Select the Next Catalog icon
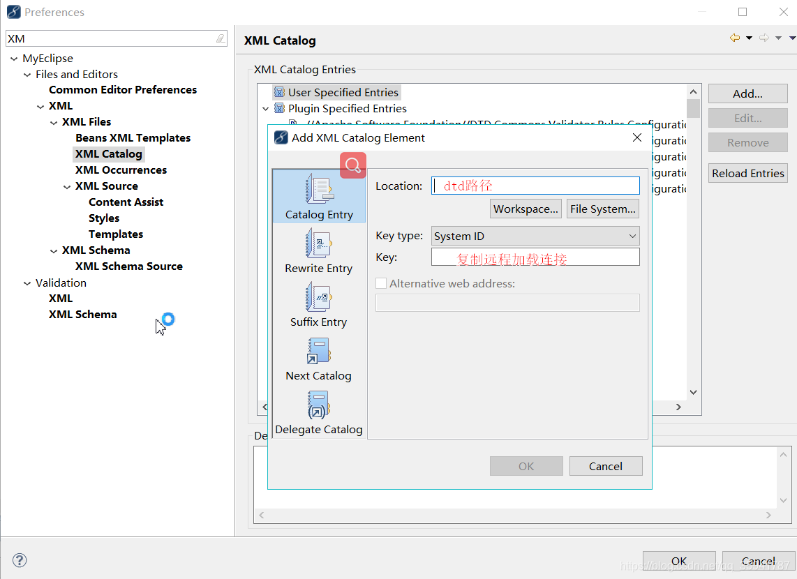Image resolution: width=797 pixels, height=579 pixels. coord(319,352)
